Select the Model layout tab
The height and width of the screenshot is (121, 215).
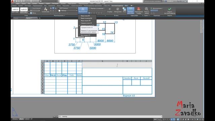click(x=15, y=119)
